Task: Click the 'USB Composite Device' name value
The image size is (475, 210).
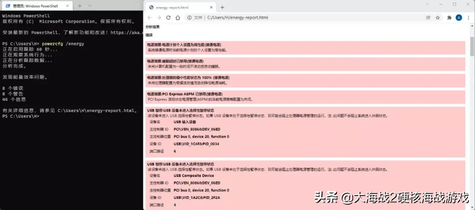Action: point(194,175)
